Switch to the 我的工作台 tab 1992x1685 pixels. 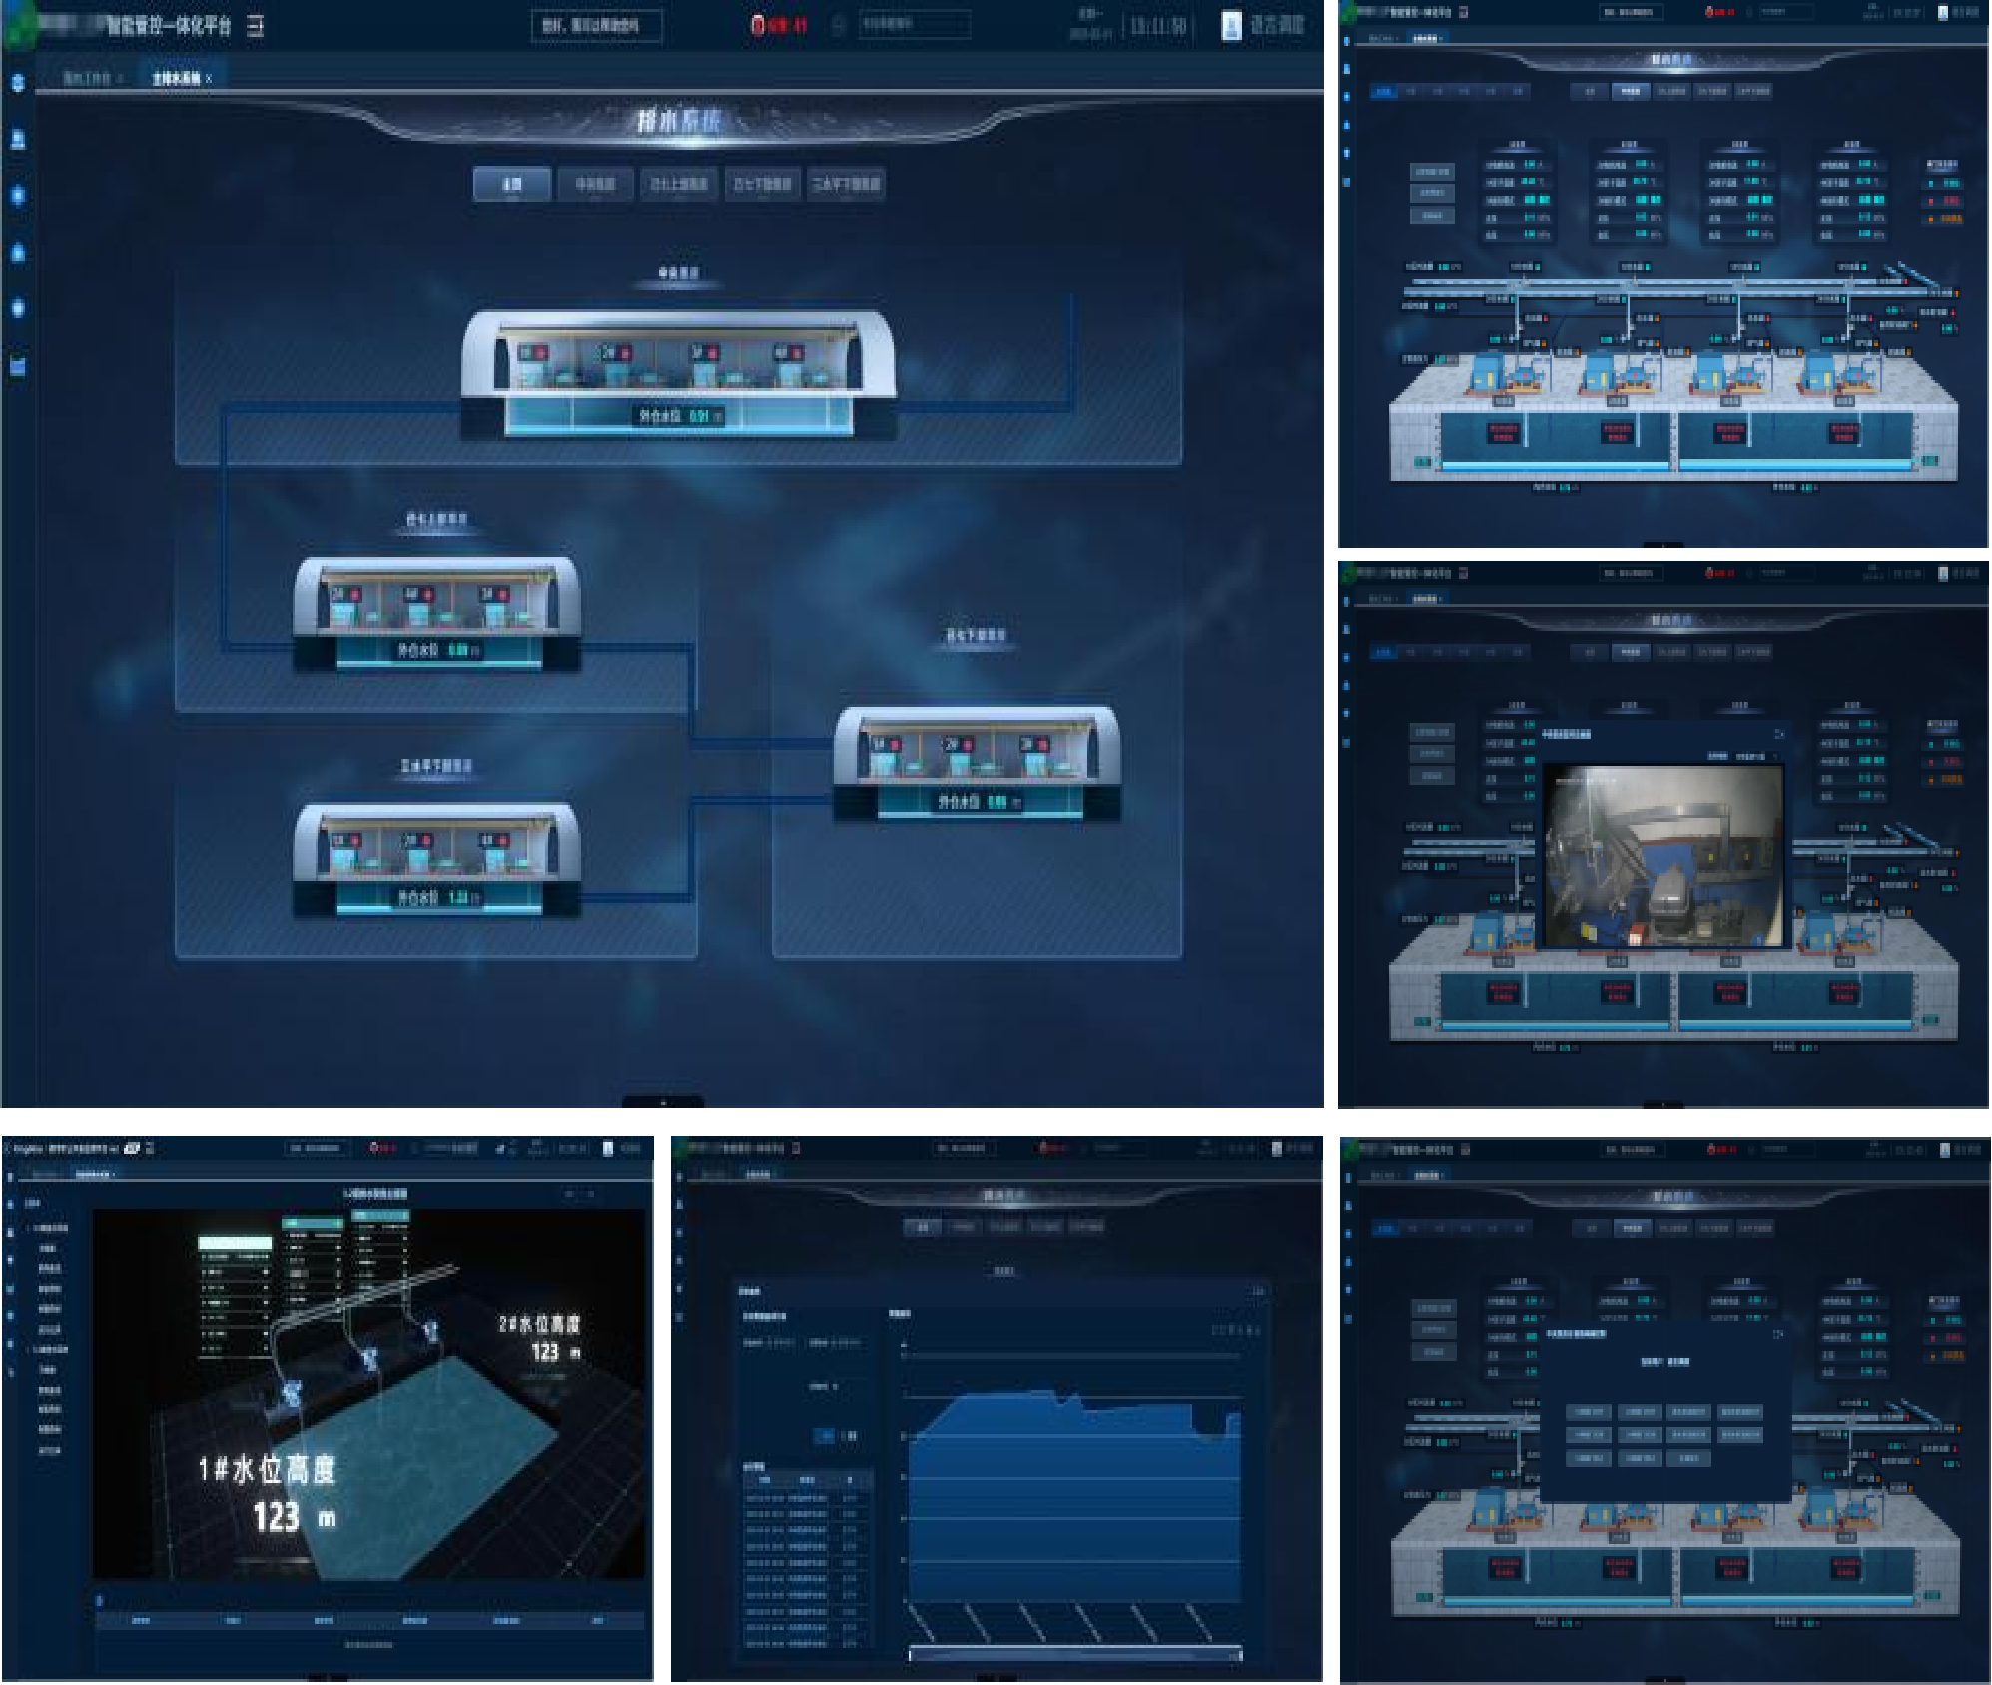(x=86, y=78)
